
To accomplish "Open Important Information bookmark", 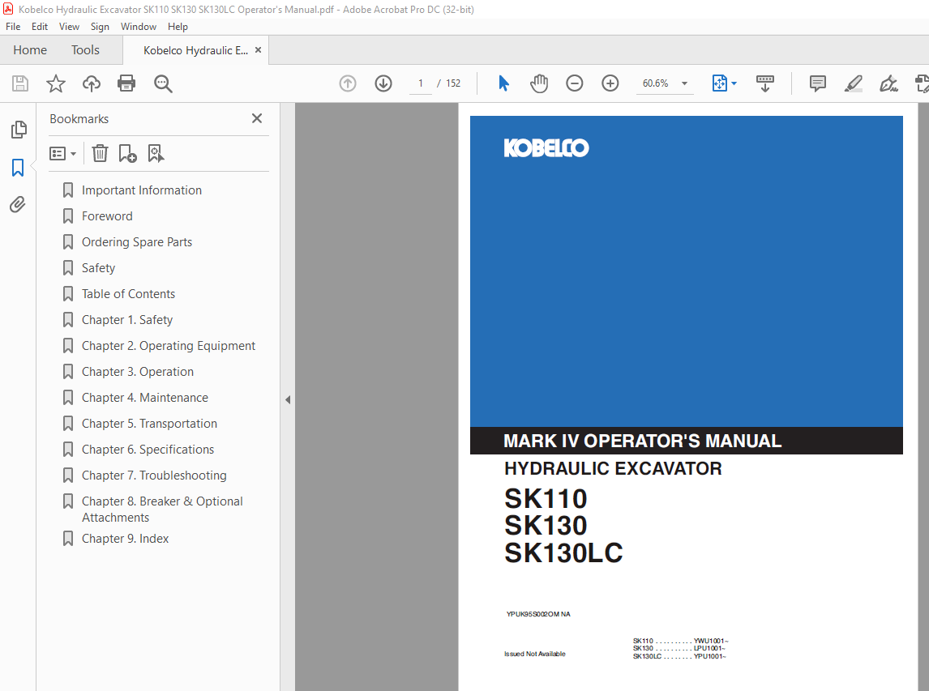I will 142,190.
